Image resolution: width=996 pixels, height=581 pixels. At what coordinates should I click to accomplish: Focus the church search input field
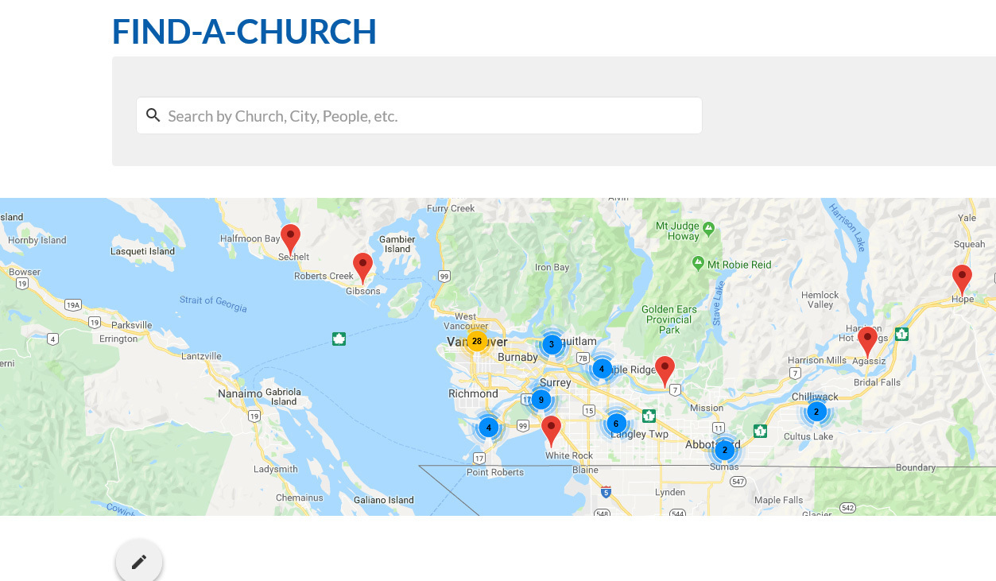pyautogui.click(x=429, y=116)
